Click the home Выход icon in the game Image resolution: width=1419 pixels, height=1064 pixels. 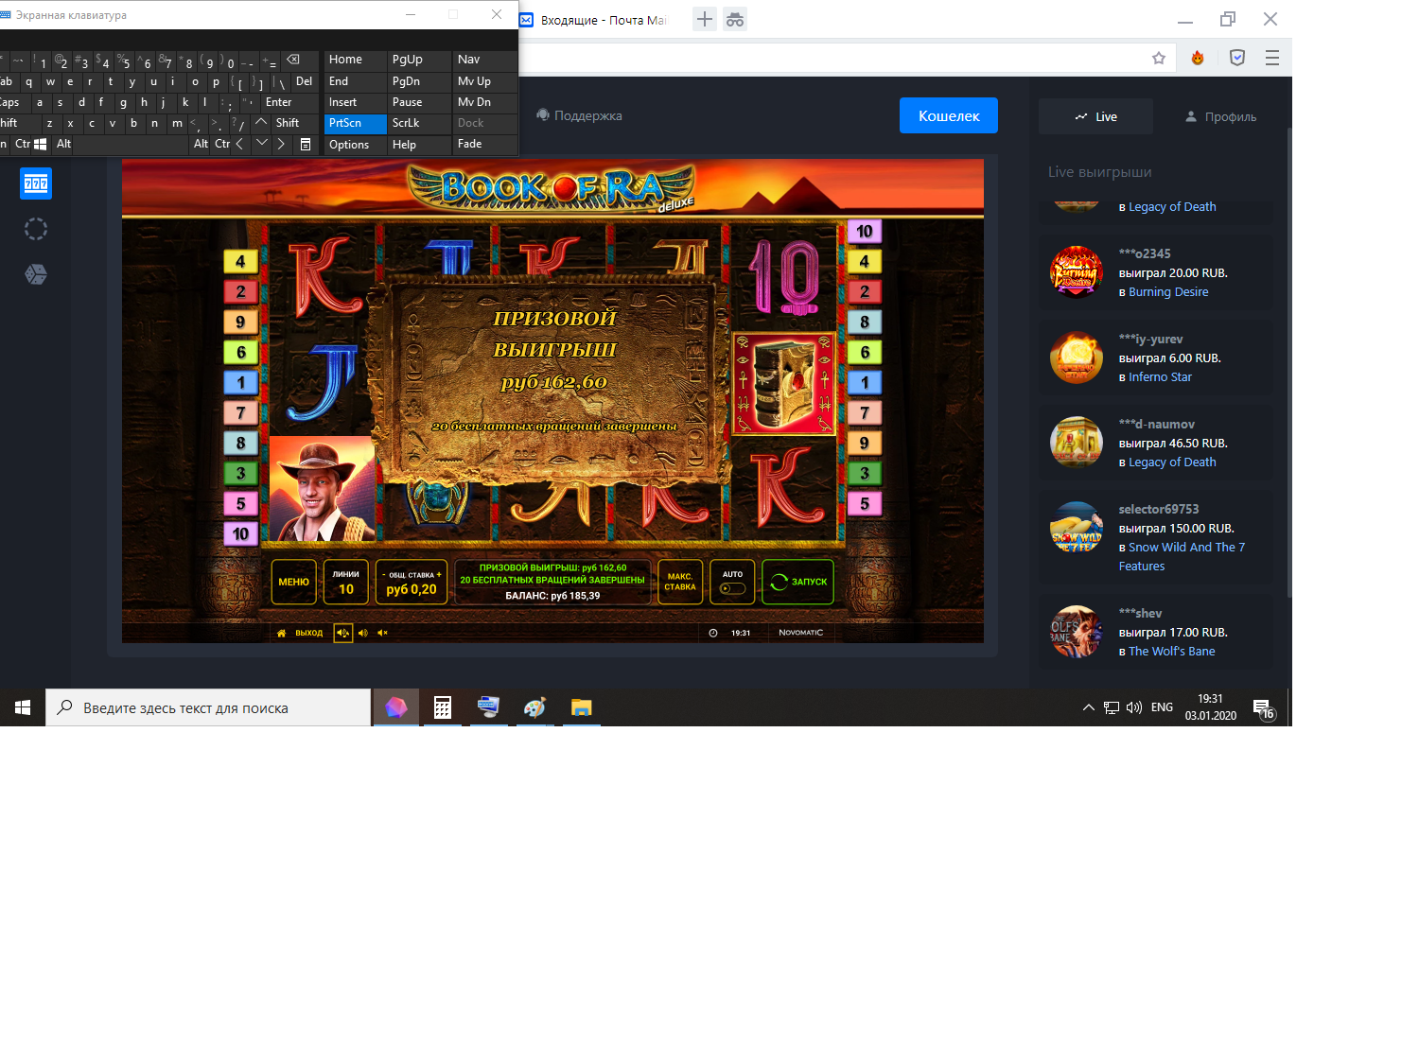click(299, 633)
